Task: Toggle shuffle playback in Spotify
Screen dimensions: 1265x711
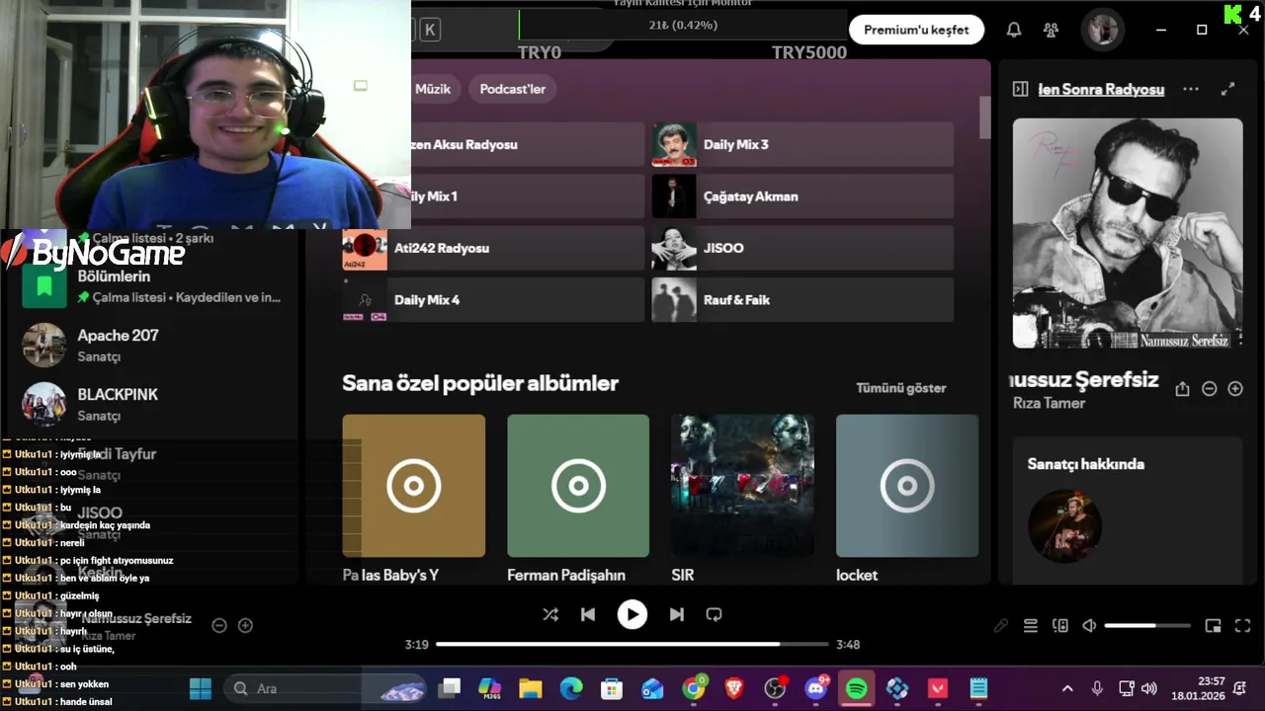Action: 550,614
